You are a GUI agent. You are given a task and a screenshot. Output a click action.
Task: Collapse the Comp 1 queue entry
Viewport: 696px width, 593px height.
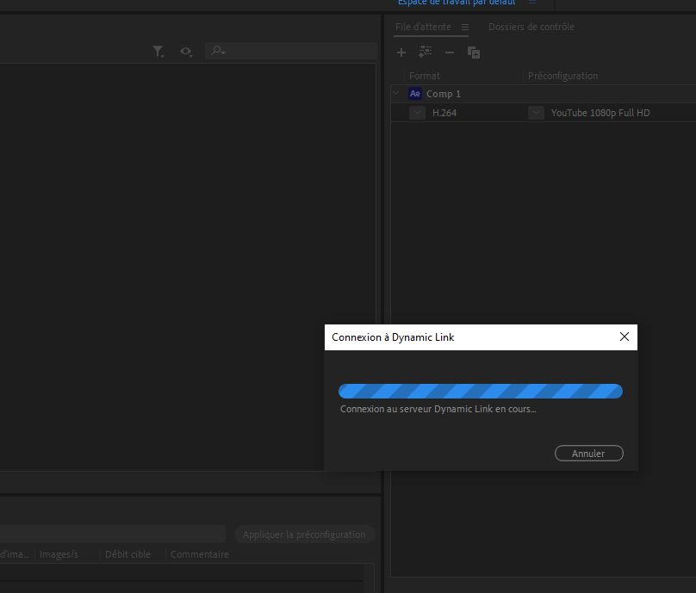click(x=396, y=93)
